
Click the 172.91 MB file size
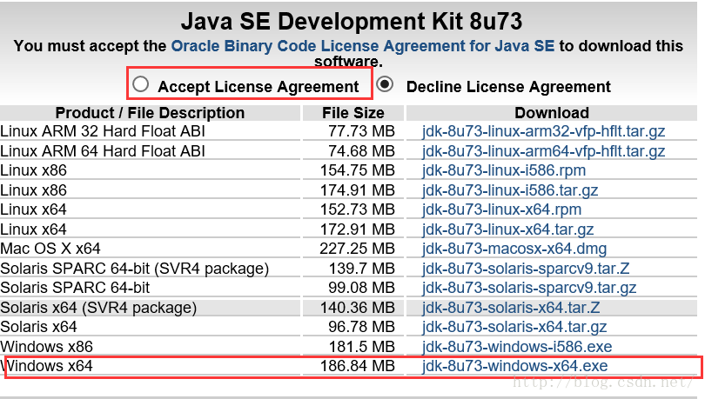tap(358, 229)
